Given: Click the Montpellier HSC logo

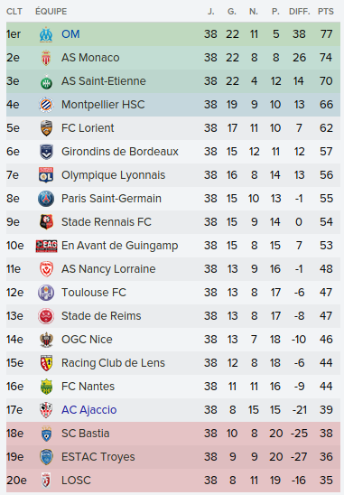Looking at the screenshot, I should (x=46, y=105).
